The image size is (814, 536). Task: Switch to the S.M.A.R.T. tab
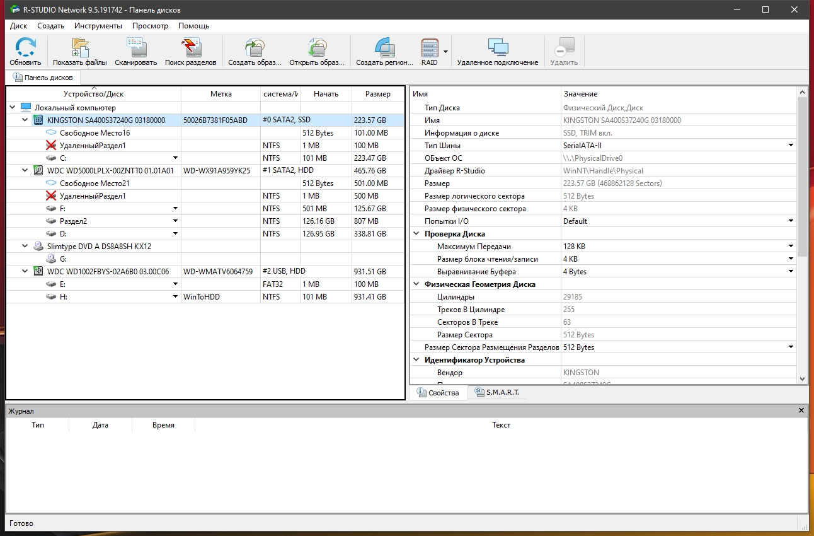click(496, 392)
